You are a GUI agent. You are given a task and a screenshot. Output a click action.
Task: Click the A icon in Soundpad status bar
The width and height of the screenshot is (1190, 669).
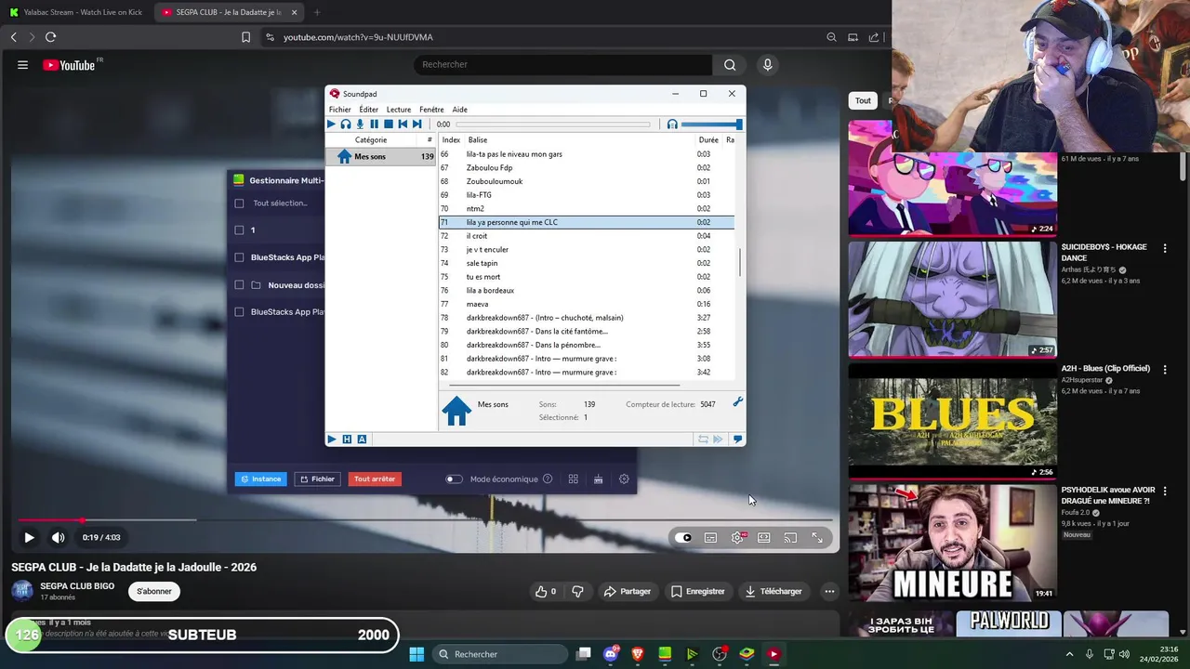362,439
